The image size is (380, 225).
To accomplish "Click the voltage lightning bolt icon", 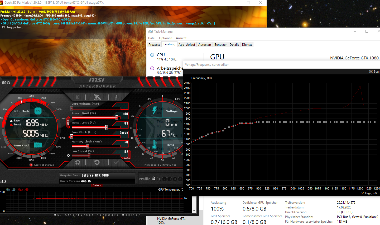I will (x=155, y=111).
